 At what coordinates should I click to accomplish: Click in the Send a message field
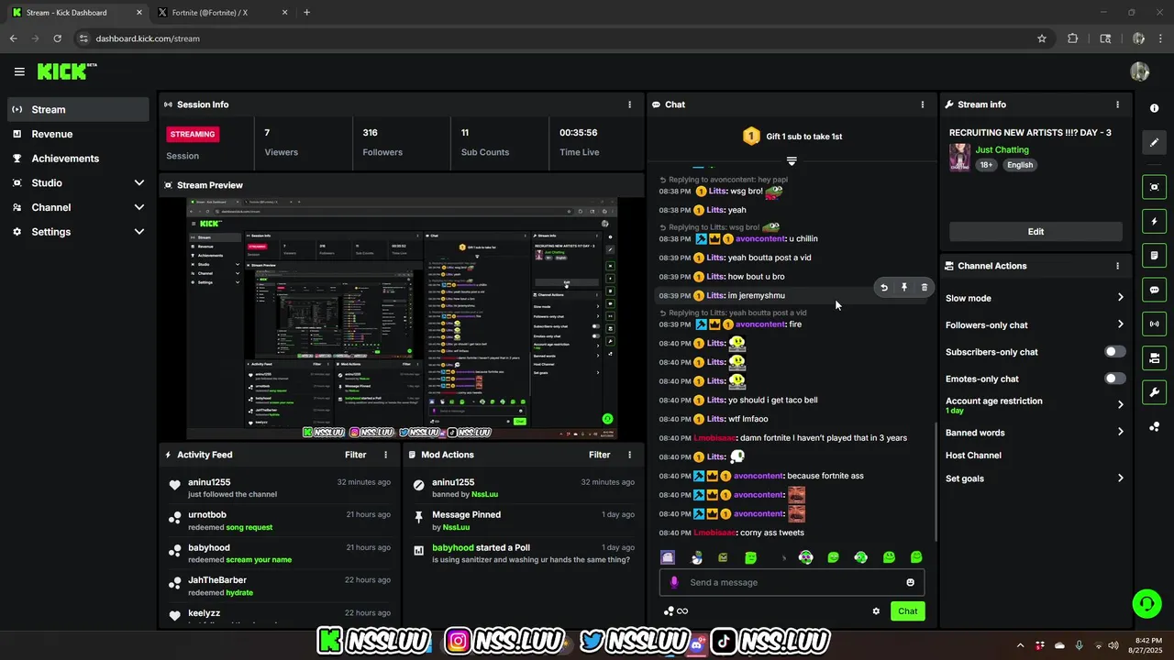792,582
